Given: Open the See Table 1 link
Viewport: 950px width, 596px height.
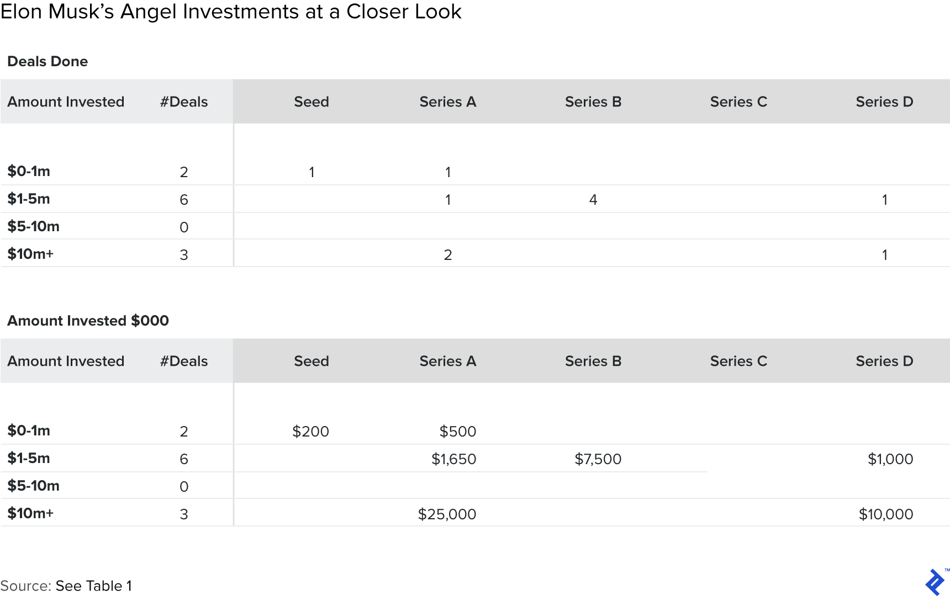Looking at the screenshot, I should click(93, 586).
